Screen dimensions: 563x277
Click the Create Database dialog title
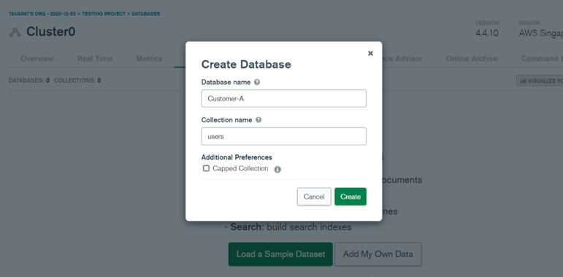coord(246,64)
